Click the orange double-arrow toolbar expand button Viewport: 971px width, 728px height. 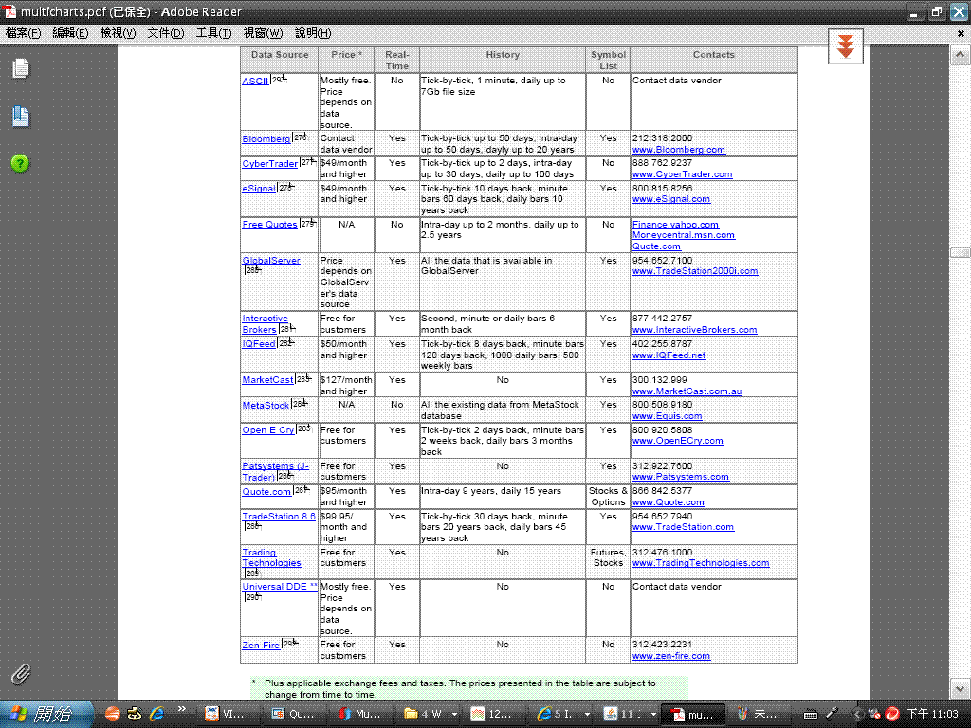(846, 46)
